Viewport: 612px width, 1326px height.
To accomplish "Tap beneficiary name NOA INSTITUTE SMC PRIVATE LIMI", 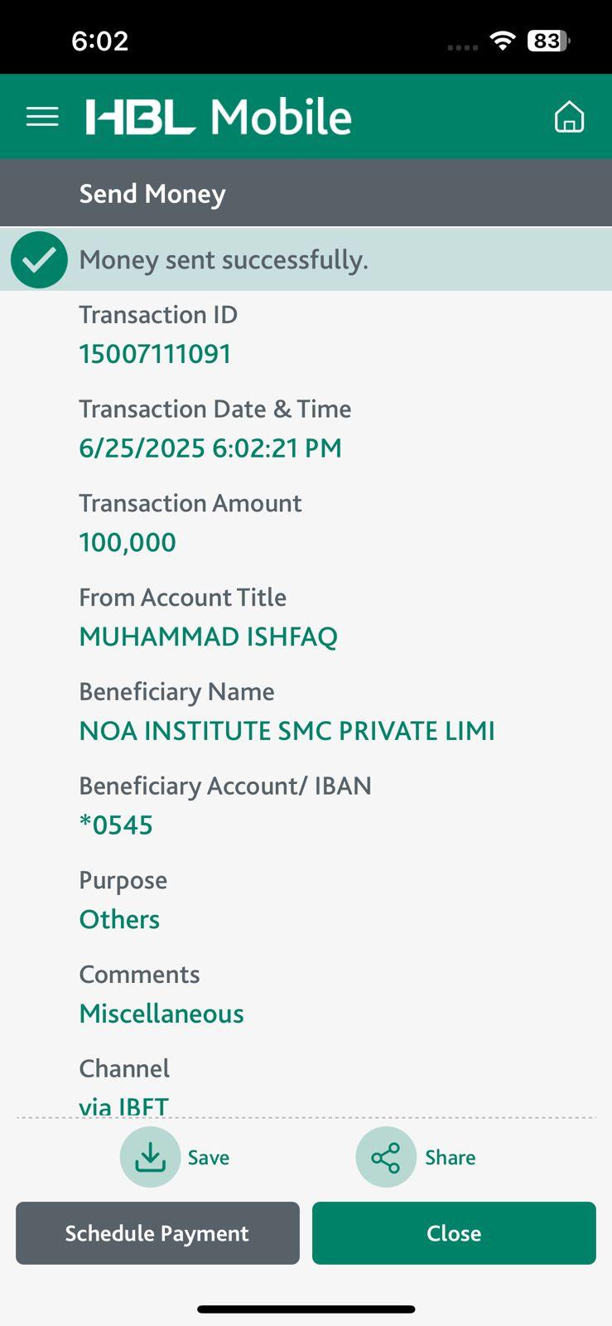I will click(x=287, y=731).
